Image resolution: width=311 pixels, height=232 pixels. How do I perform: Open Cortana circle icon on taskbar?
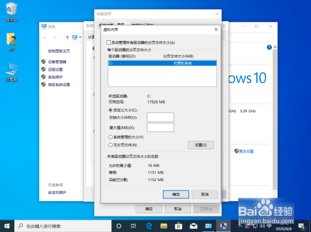tap(119, 226)
